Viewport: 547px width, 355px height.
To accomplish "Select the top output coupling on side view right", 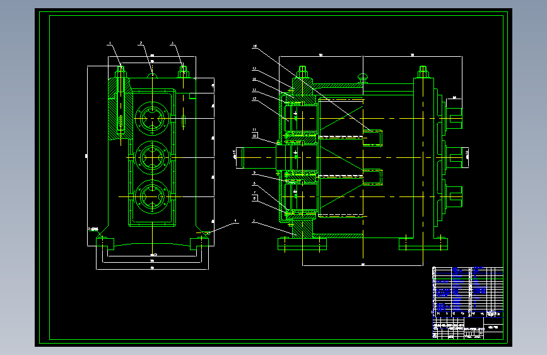I will click(454, 119).
